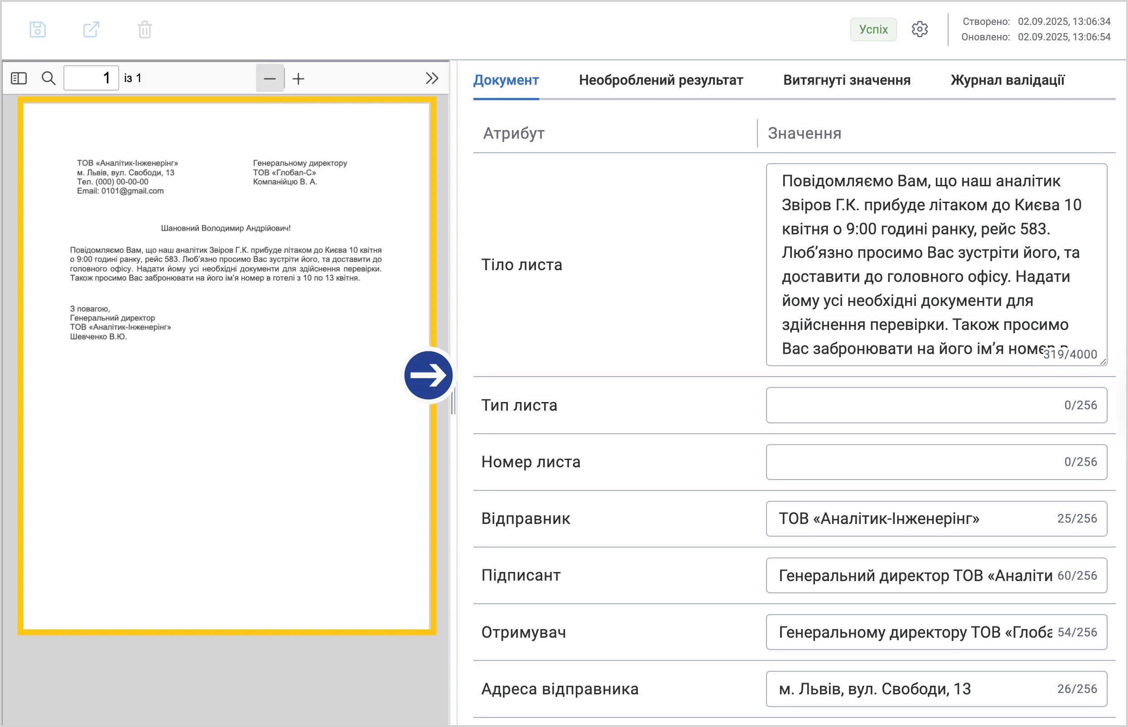Edit the Підписант value field
The image size is (1128, 727).
[936, 576]
